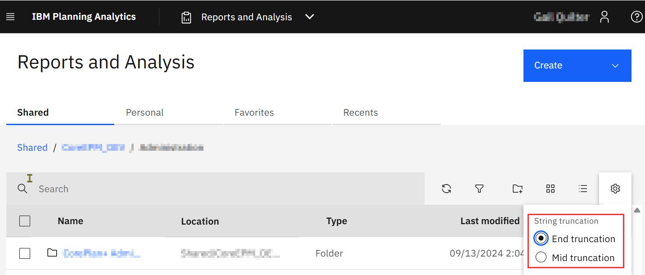Viewport: 645px width, 275px height.
Task: Go to the Recents tab
Action: click(361, 113)
